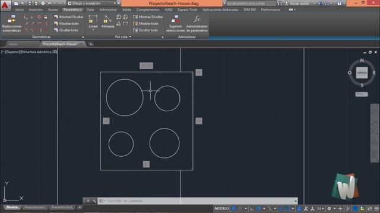380x213 pixels.
Task: Click the command line input field
Action: pos(198,201)
